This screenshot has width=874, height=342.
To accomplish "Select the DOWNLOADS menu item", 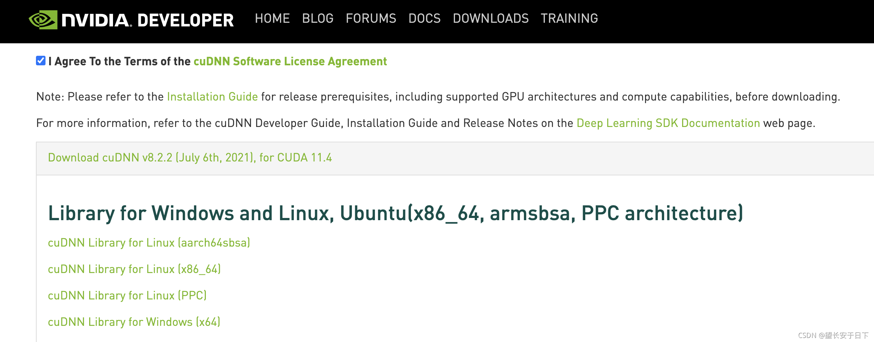I will point(491,18).
